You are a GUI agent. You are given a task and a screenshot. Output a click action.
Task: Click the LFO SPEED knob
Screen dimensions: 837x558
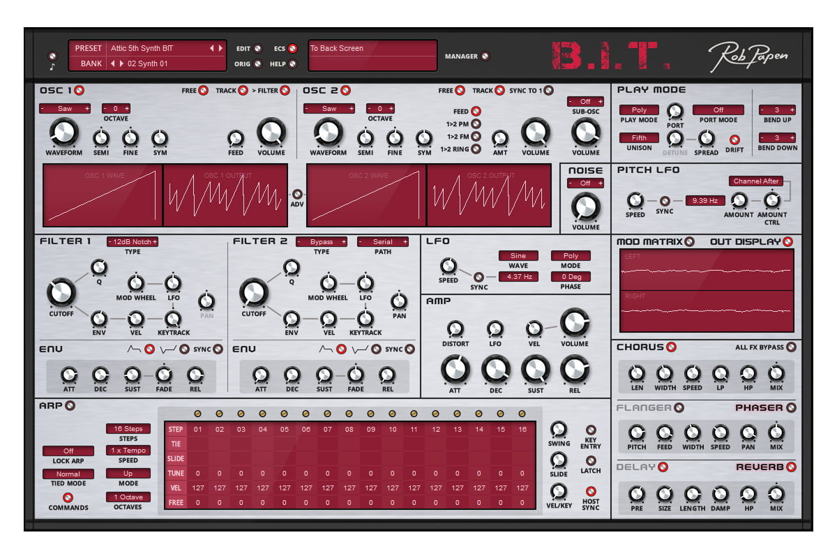tap(448, 265)
